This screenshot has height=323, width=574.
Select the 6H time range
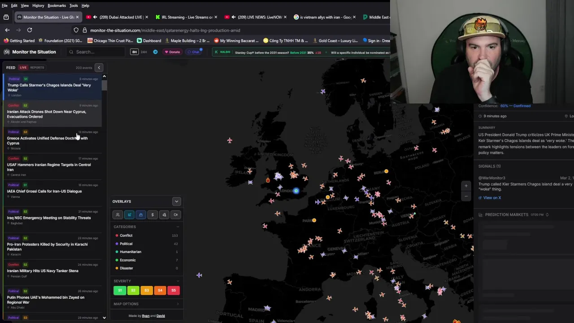click(x=134, y=52)
